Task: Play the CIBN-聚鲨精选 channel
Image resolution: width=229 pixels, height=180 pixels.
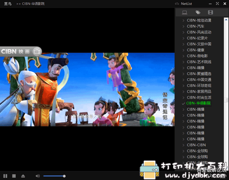Action: click(x=199, y=74)
